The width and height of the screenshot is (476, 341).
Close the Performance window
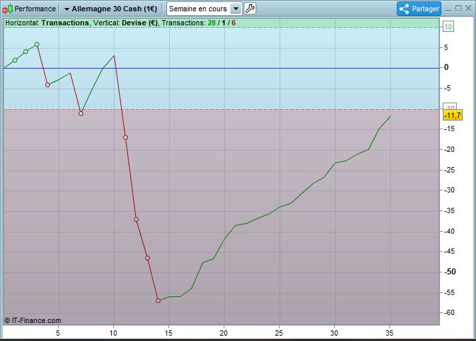click(469, 9)
